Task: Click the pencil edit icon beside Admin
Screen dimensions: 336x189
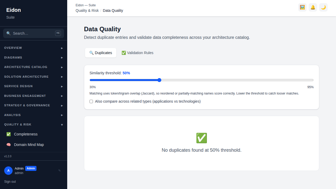Action: click(x=60, y=171)
